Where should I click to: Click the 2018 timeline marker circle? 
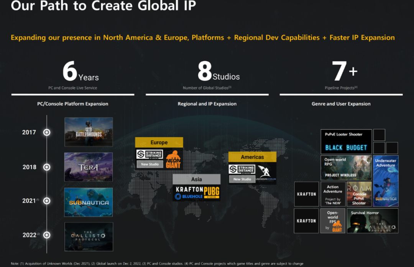47,167
